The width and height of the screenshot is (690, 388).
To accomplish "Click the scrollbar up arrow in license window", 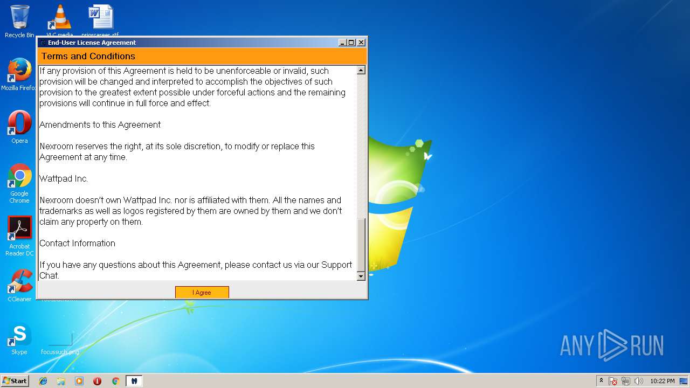I will click(361, 70).
